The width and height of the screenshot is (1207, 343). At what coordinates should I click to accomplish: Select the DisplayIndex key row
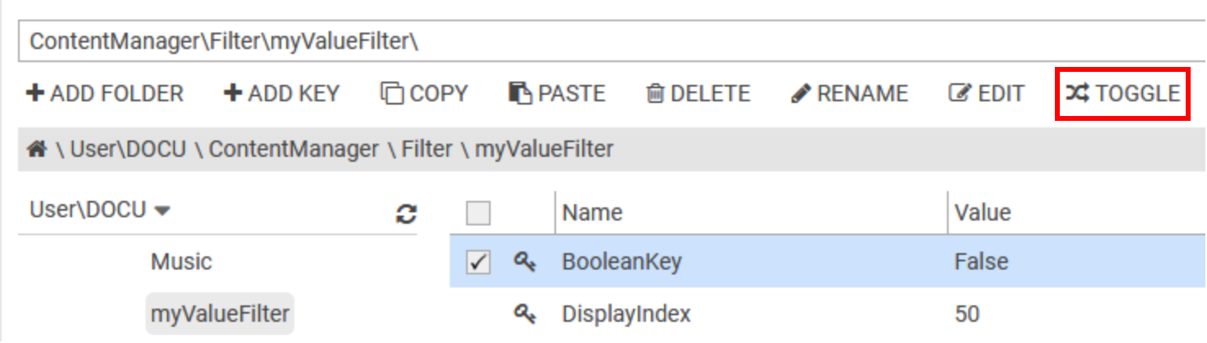pyautogui.click(x=626, y=313)
